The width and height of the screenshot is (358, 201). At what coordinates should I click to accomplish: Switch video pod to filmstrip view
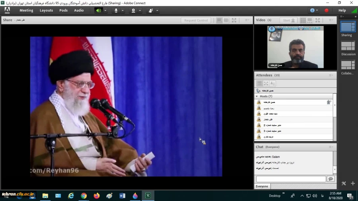[x=310, y=20]
